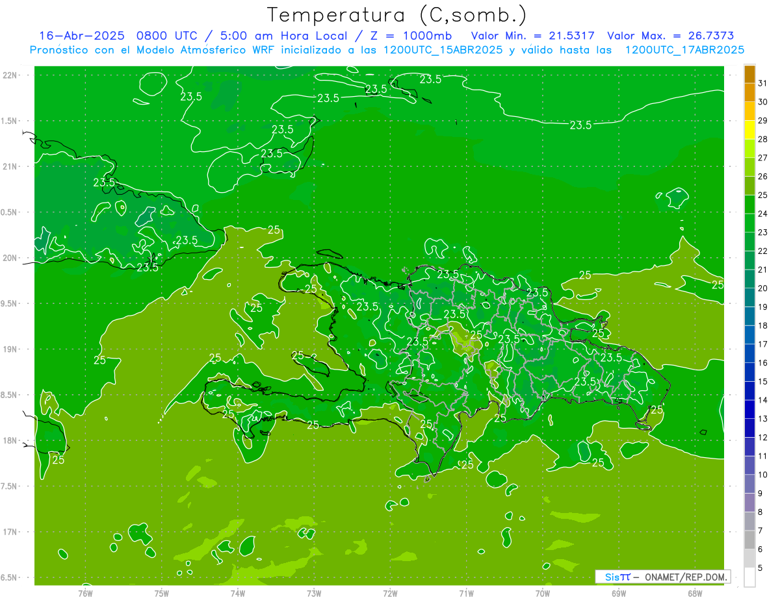Click the title "Temperatura (C,somb.)"

[397, 15]
